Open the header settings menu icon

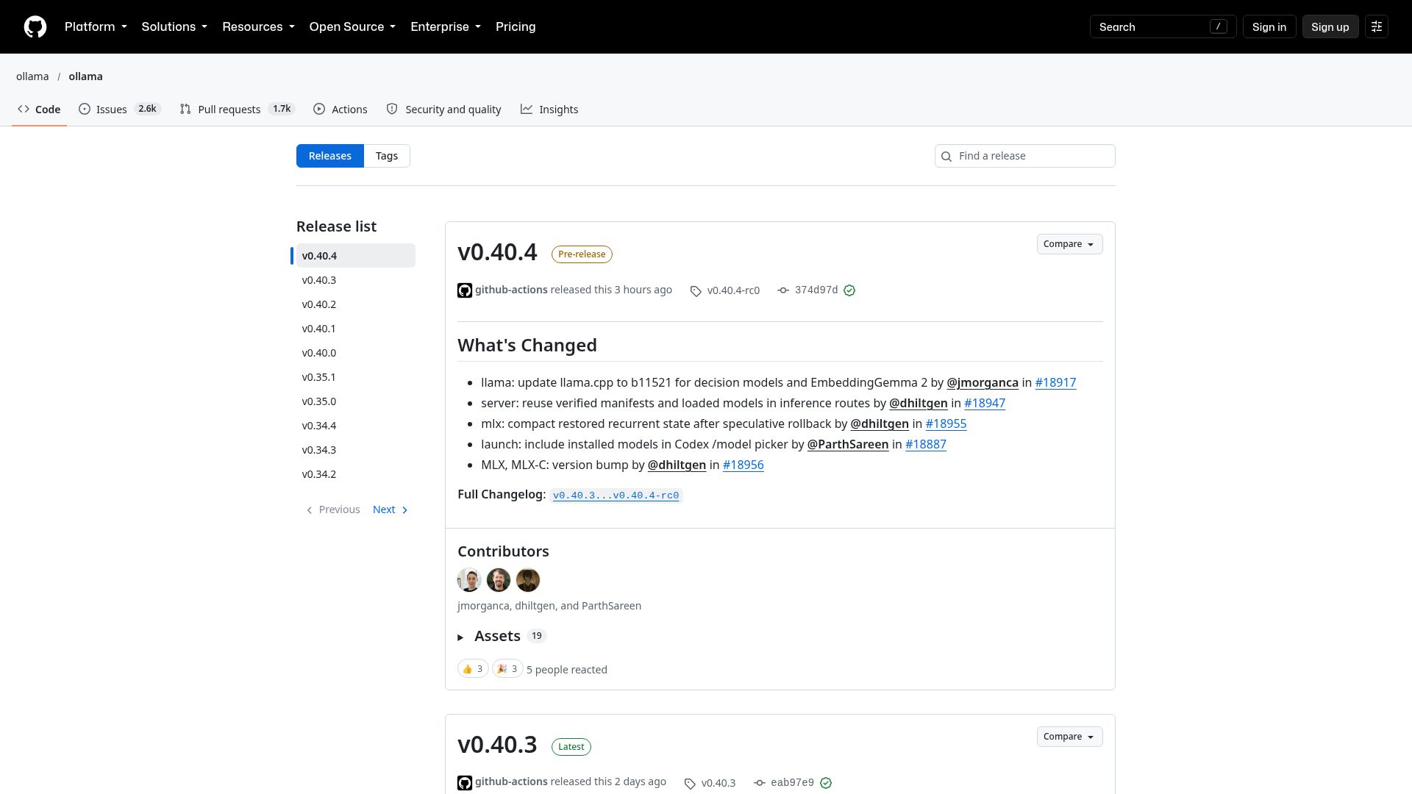point(1377,26)
